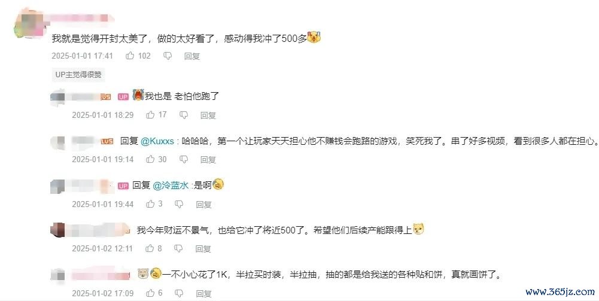Screen dimensions: 599x301
Task: Like the last comment with 6 likes
Action: click(151, 293)
